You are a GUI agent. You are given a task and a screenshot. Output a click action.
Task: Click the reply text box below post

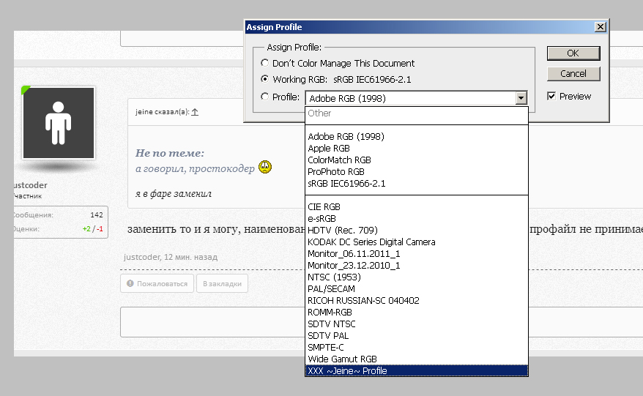click(x=212, y=322)
